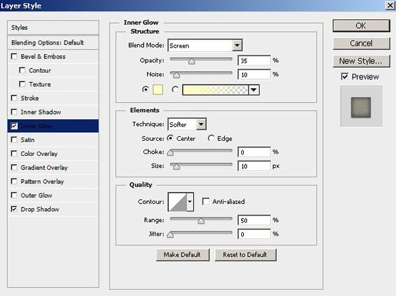396x296 pixels.
Task: Enable the Outer Glow checkbox
Action: click(x=14, y=196)
